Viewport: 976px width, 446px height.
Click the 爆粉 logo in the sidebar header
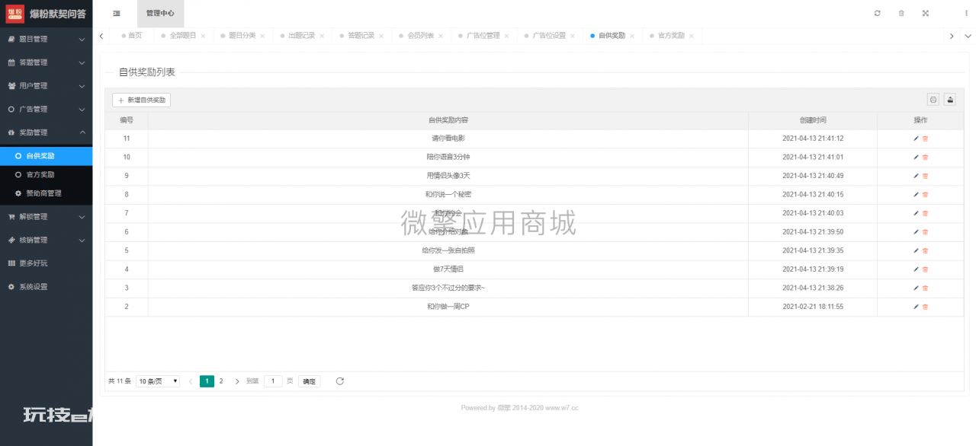[15, 14]
